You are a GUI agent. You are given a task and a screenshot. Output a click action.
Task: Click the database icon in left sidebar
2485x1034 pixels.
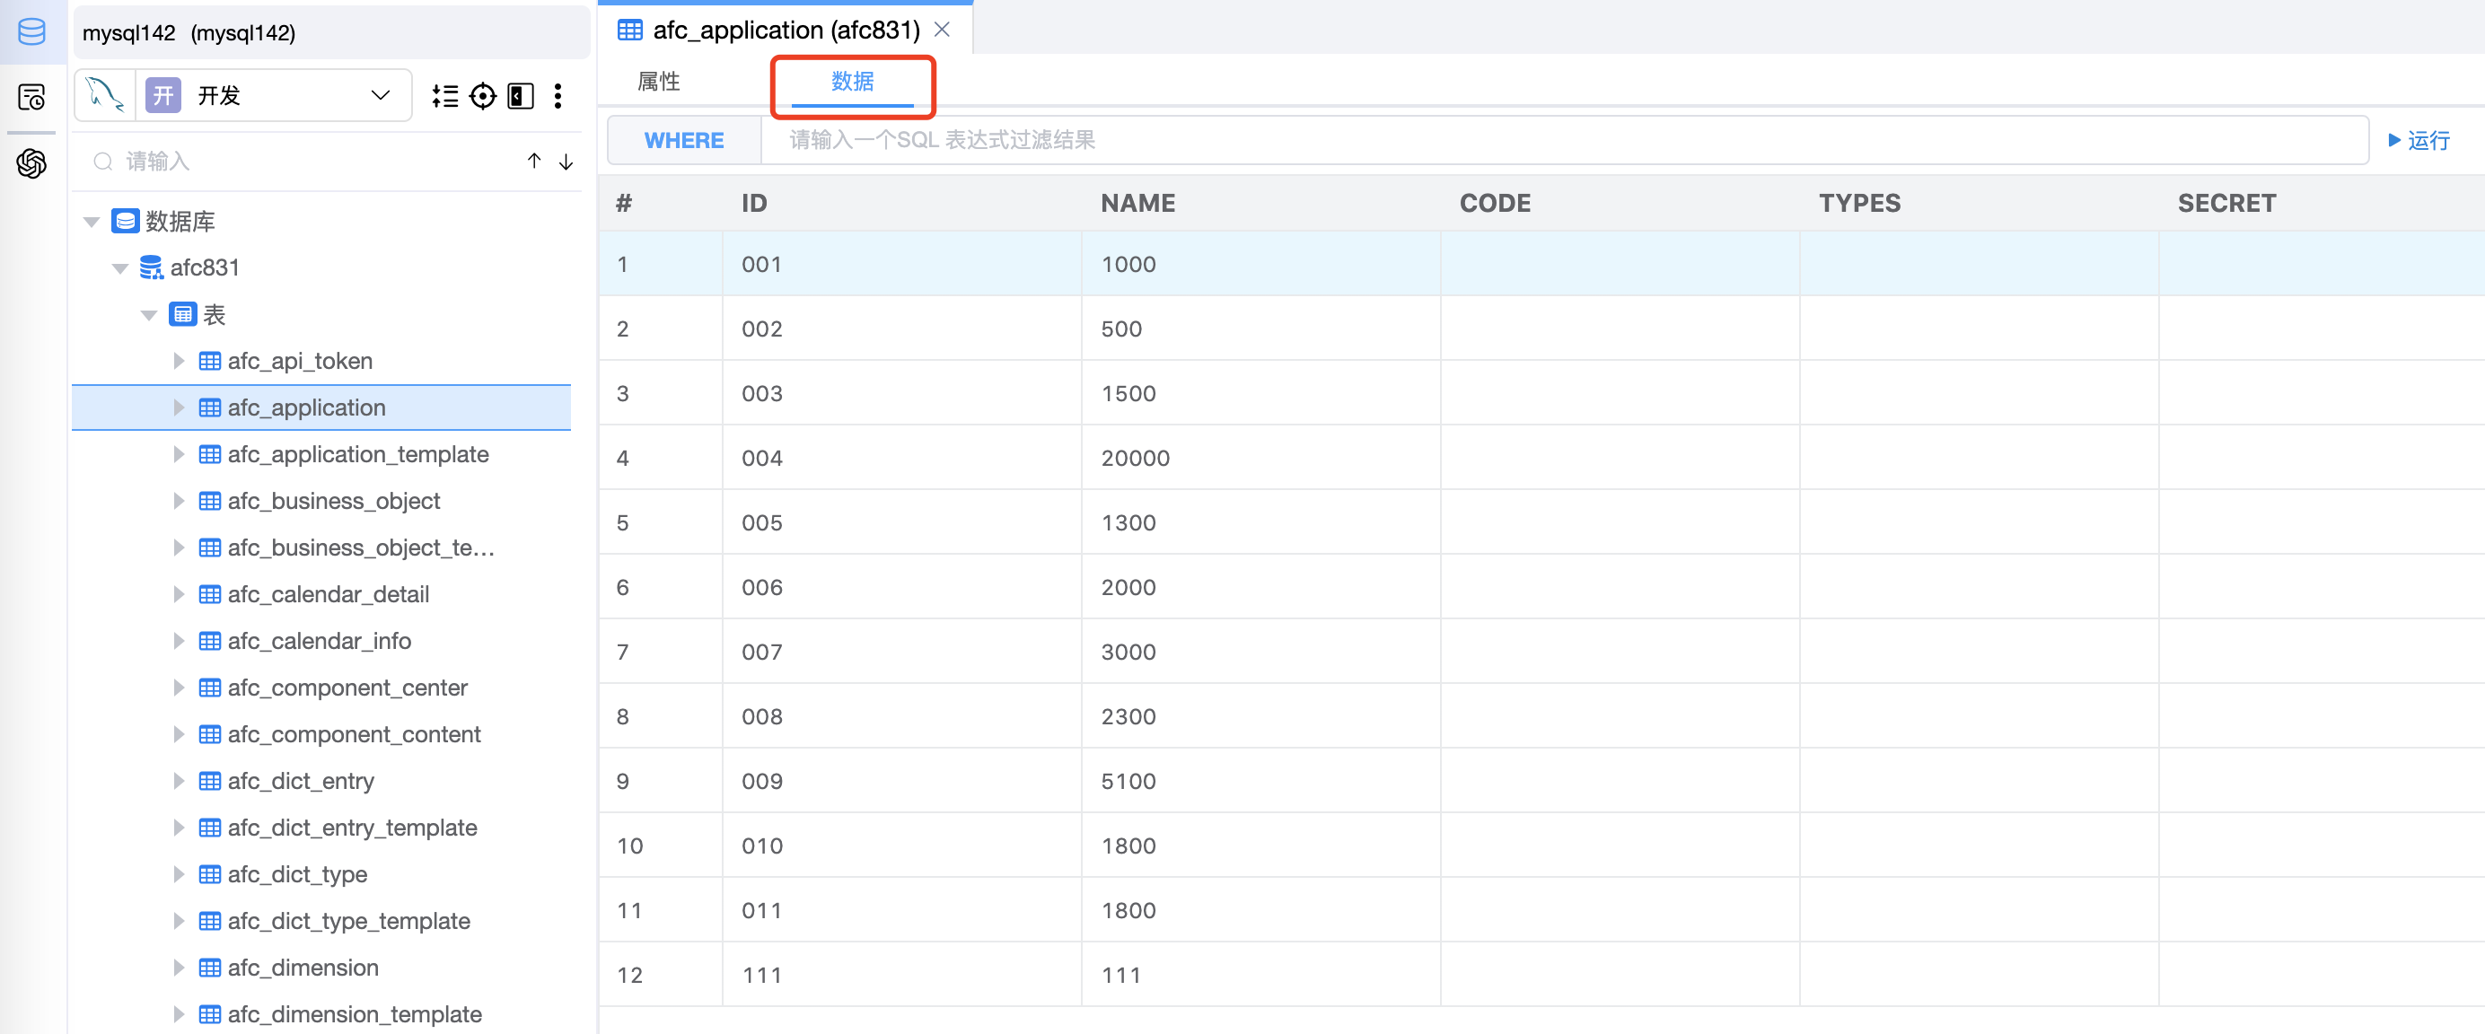[x=31, y=31]
